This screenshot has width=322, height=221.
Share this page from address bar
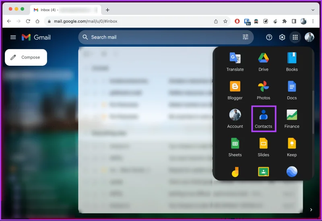click(216, 21)
